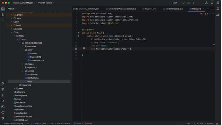Viewport: 222px width, 125px height.
Task: Open the StudentDTO class file
Action: point(36,57)
